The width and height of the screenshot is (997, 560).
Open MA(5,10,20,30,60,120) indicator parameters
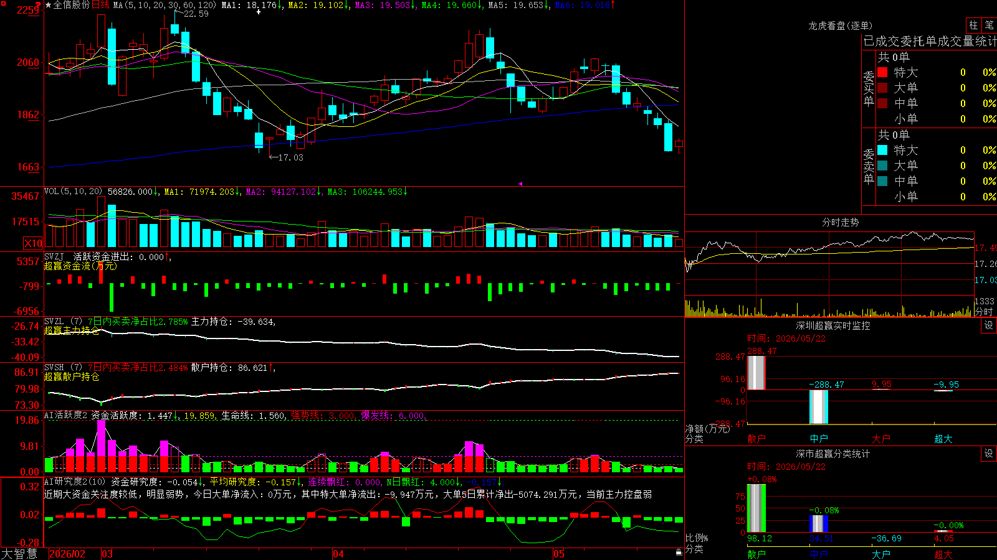(165, 5)
